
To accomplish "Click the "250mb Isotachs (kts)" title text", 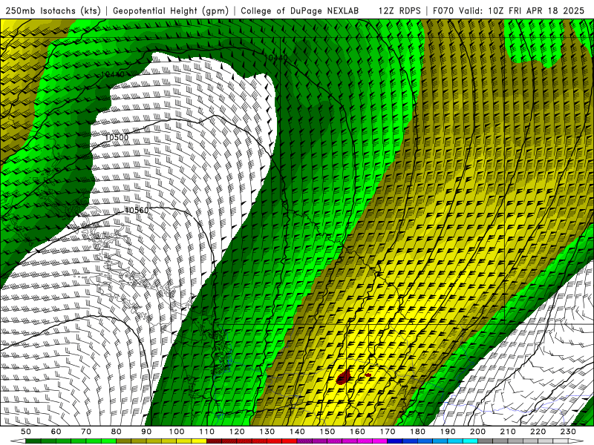I will (53, 10).
